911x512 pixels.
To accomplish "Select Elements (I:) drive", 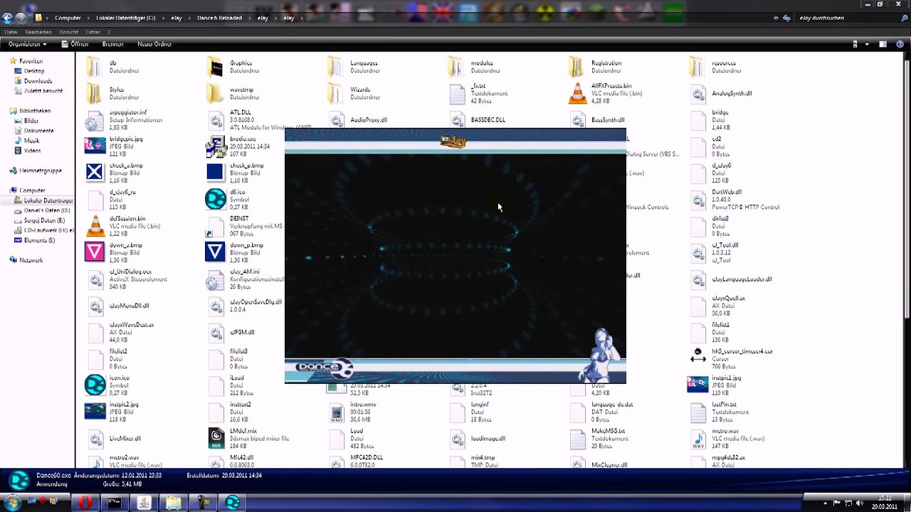I will (x=39, y=240).
